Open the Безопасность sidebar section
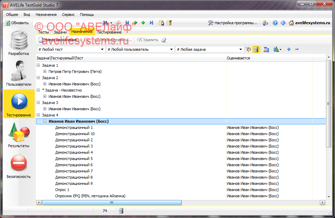This screenshot has width=335, height=218. (19, 166)
